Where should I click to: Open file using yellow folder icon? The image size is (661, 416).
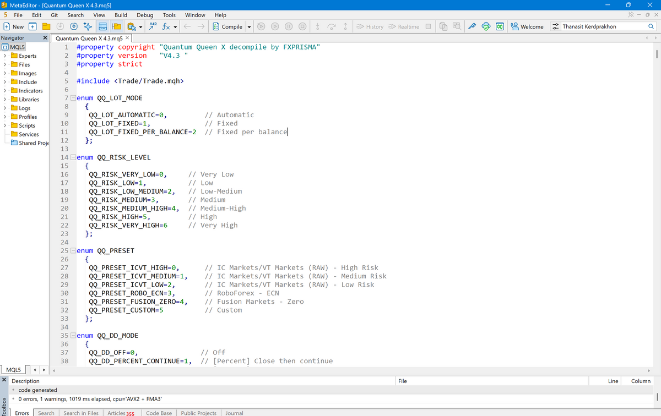[46, 26]
